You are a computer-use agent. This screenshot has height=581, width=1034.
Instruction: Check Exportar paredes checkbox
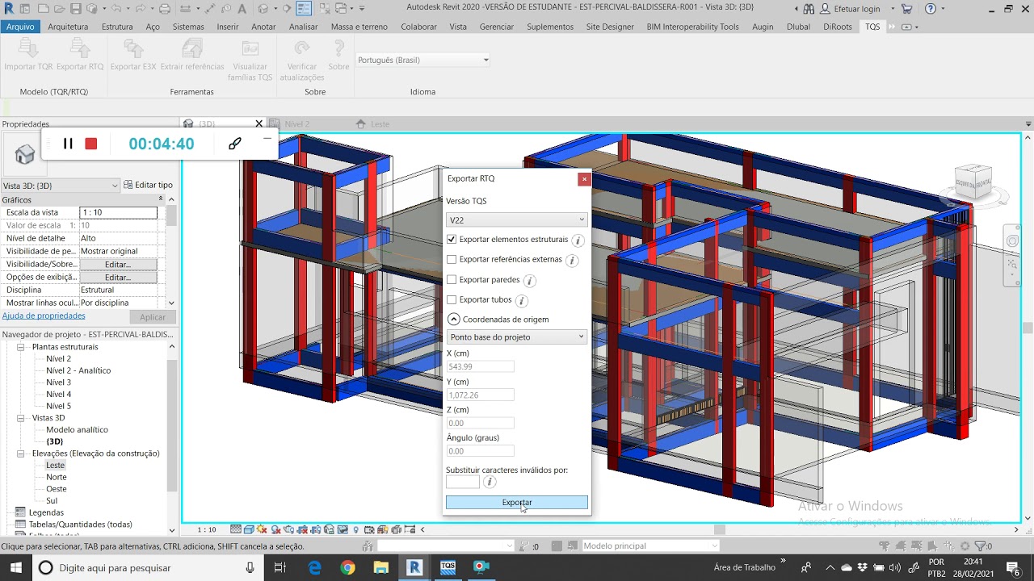[x=452, y=280]
